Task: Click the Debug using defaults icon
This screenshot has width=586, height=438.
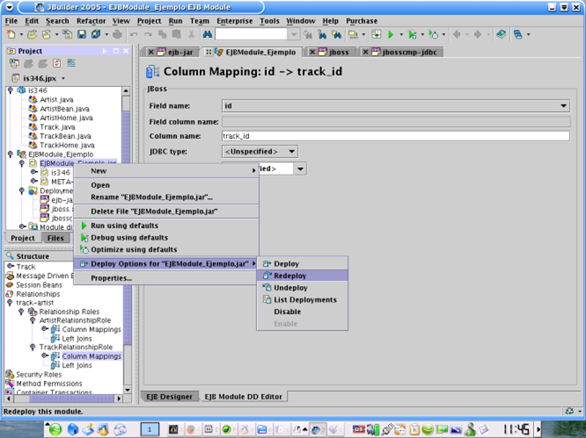Action: pos(84,238)
